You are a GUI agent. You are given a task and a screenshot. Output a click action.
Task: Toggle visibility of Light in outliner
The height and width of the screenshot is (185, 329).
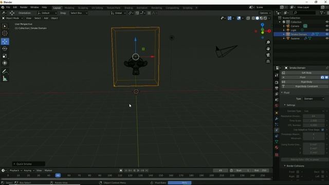click(x=327, y=30)
